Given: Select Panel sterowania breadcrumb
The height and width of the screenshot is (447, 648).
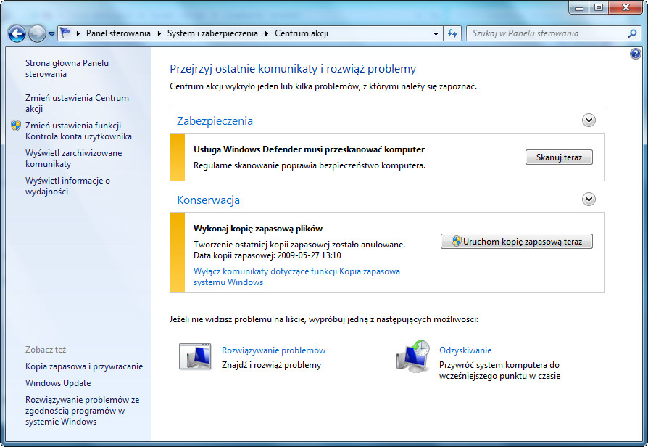Looking at the screenshot, I should click(118, 33).
